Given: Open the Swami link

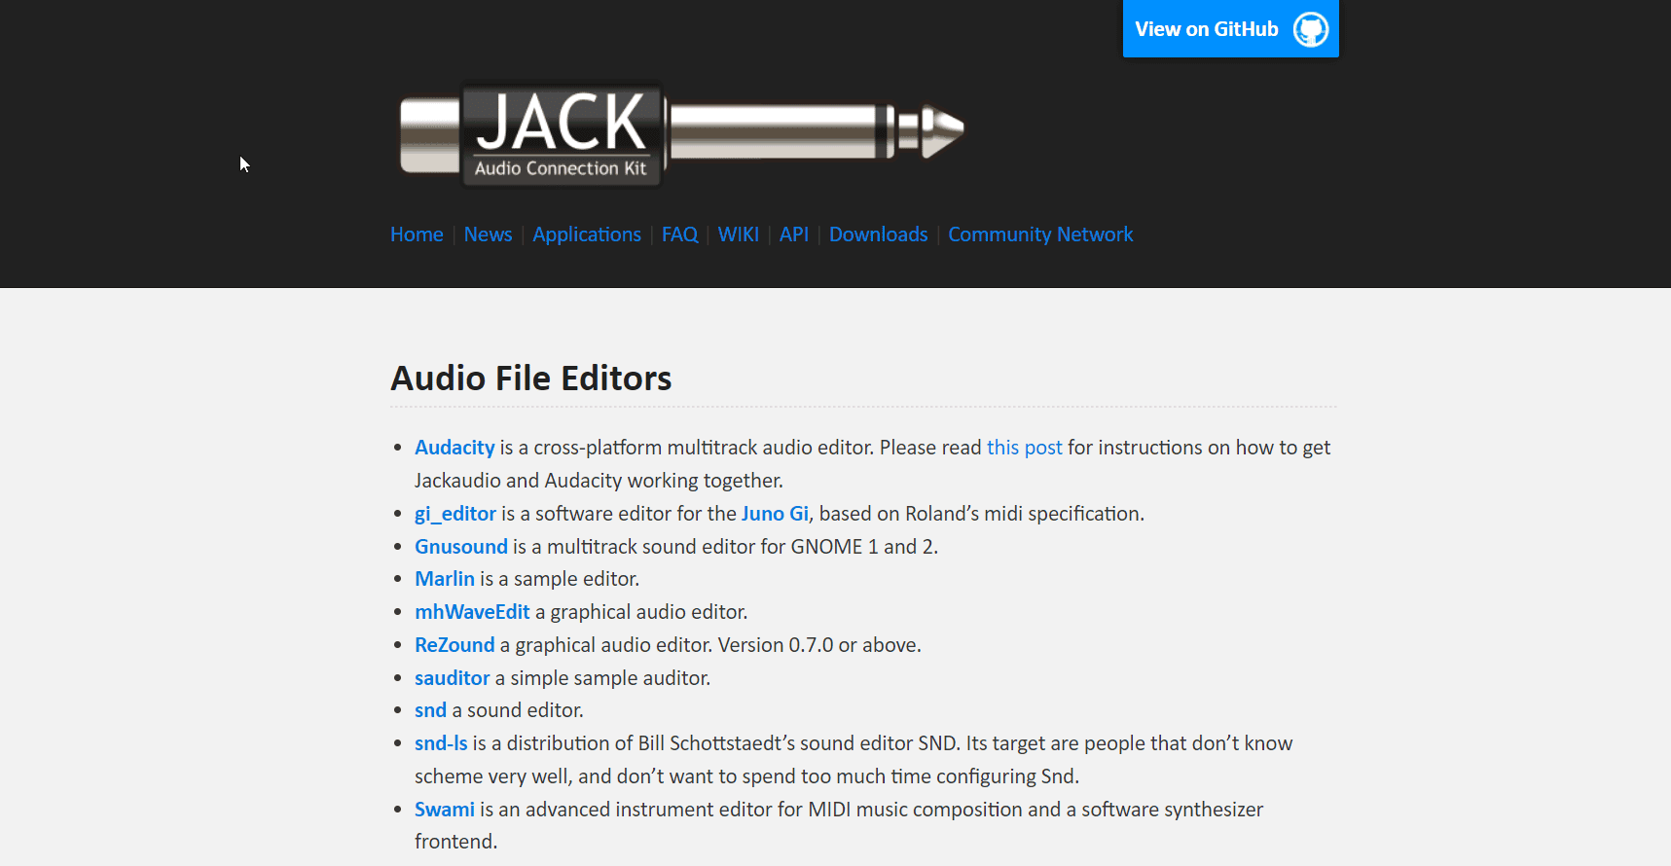Looking at the screenshot, I should (x=445, y=810).
